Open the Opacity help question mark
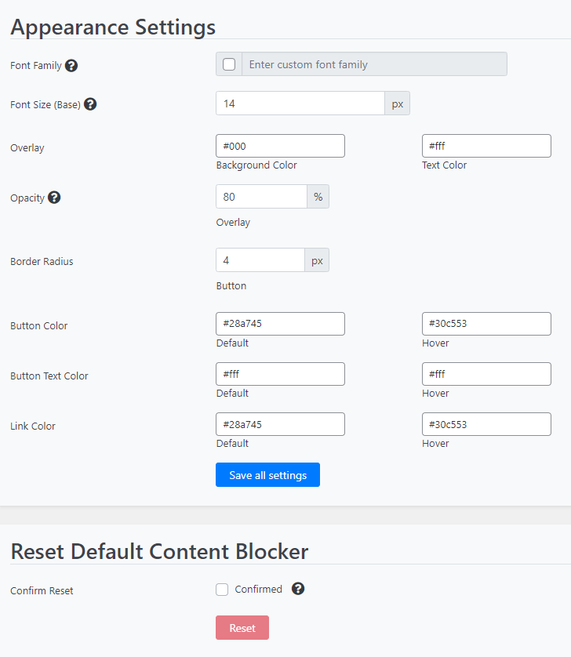 [54, 198]
